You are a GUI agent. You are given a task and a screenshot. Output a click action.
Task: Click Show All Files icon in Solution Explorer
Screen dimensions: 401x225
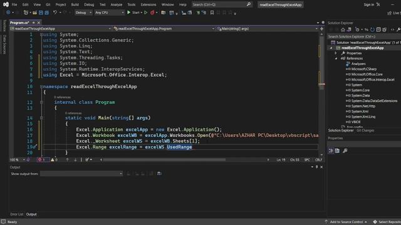[x=384, y=29]
